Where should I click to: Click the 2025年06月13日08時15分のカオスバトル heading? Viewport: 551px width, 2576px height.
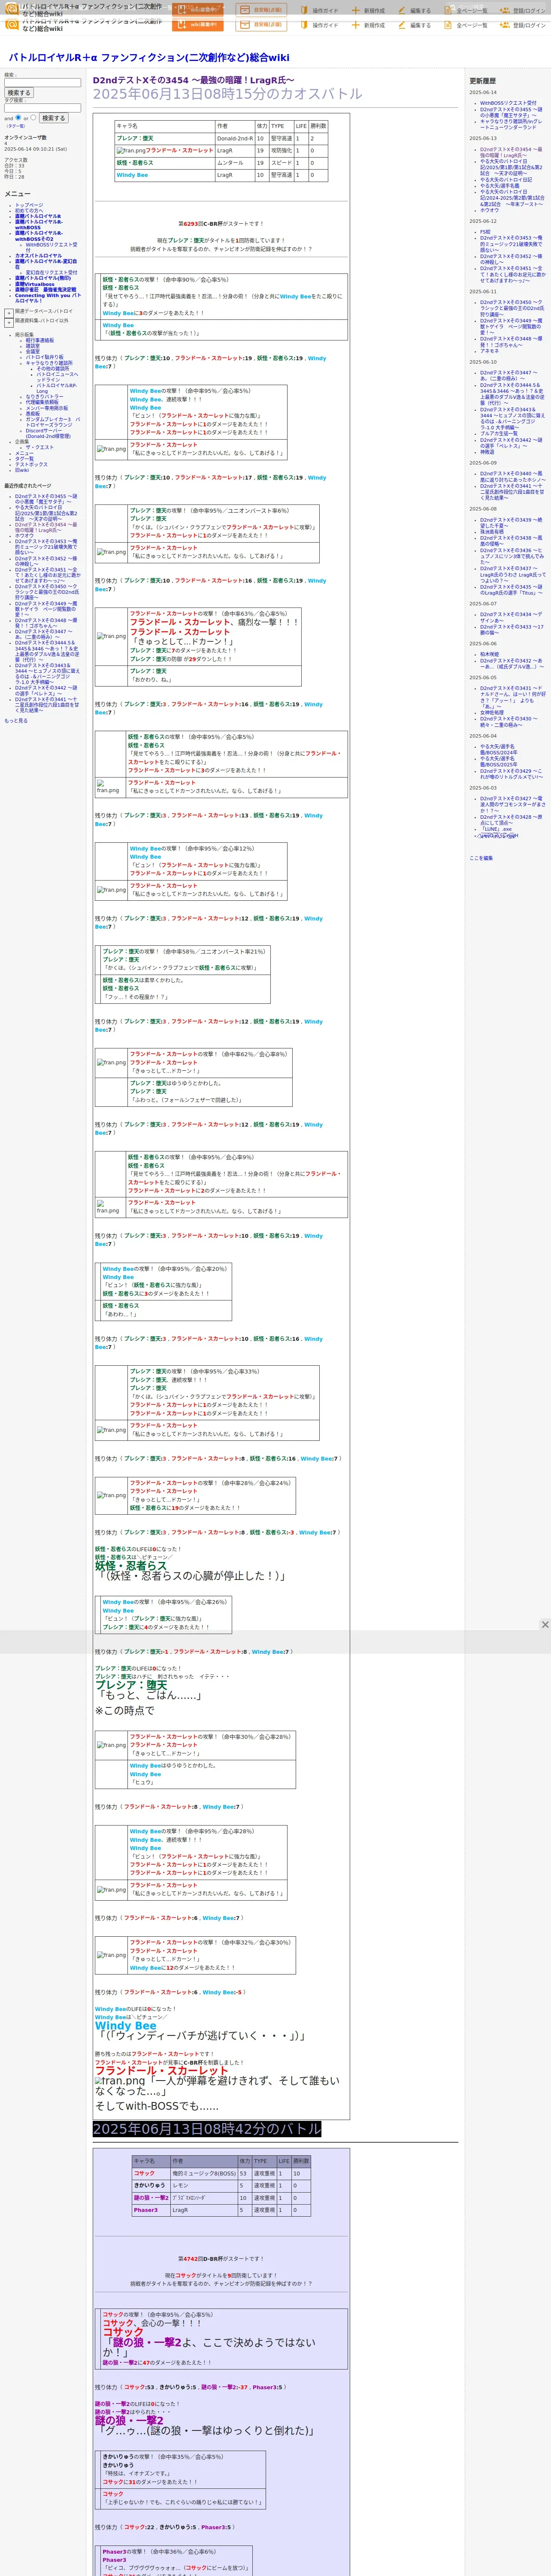228,94
